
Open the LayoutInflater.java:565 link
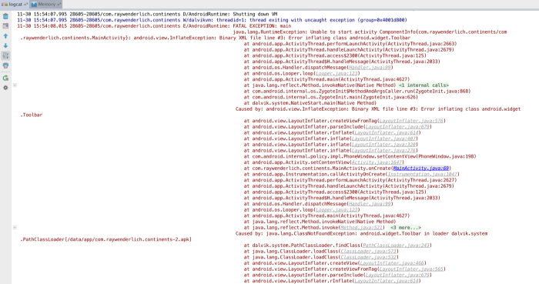411,269
